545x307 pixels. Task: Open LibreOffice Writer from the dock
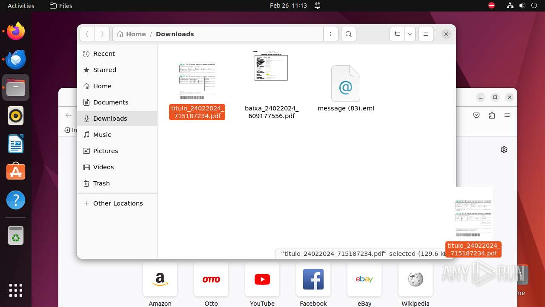tap(16, 144)
